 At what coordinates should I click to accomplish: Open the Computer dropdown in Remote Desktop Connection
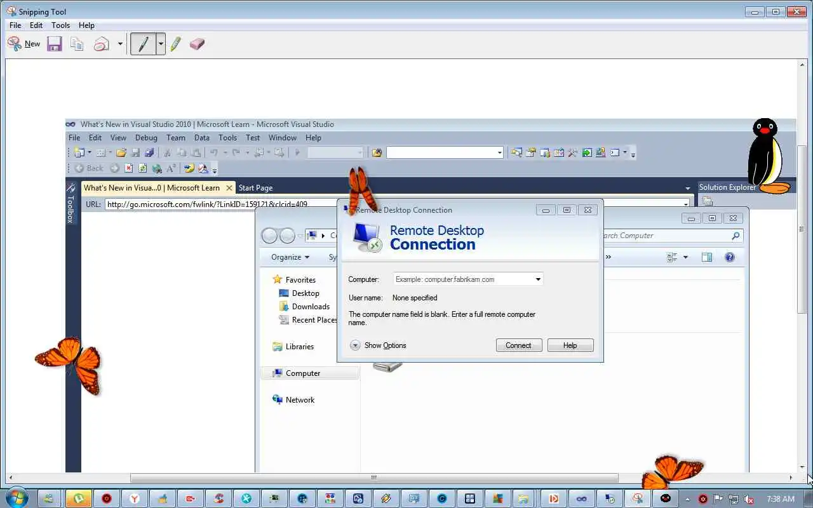(x=538, y=279)
